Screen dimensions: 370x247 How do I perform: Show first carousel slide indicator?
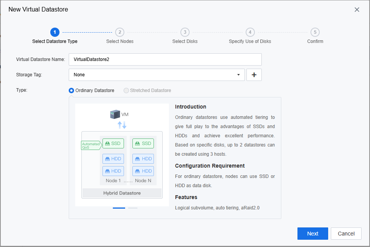point(119,208)
